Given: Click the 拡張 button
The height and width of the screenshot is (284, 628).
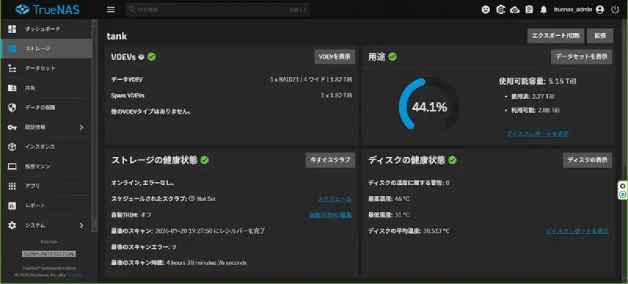Looking at the screenshot, I should click(600, 35).
